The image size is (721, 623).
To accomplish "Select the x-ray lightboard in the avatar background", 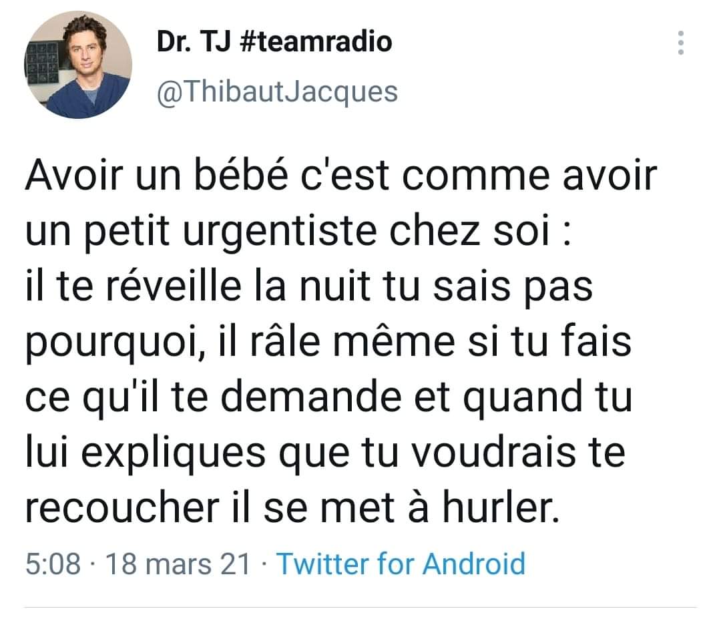I will (42, 63).
